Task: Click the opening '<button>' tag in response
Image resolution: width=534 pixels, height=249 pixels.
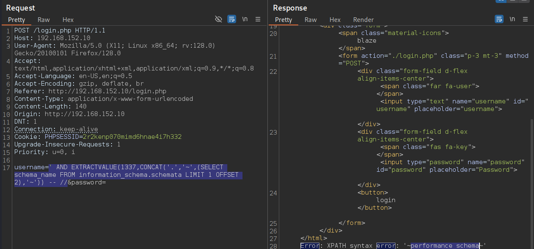Action: click(x=373, y=192)
